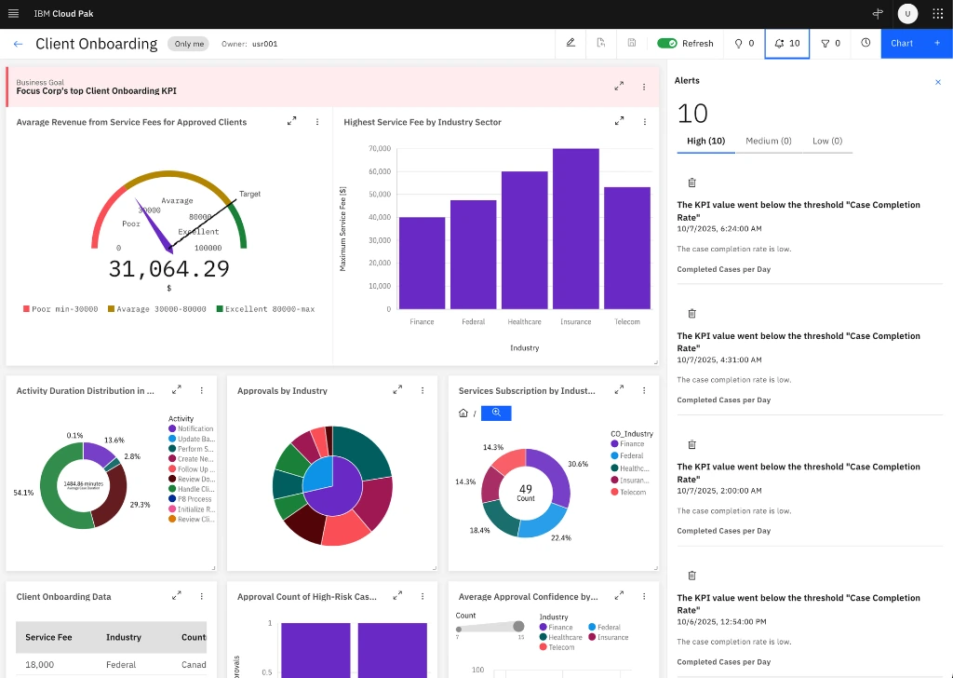Go back using the left arrow
This screenshot has width=953, height=678.
[19, 44]
